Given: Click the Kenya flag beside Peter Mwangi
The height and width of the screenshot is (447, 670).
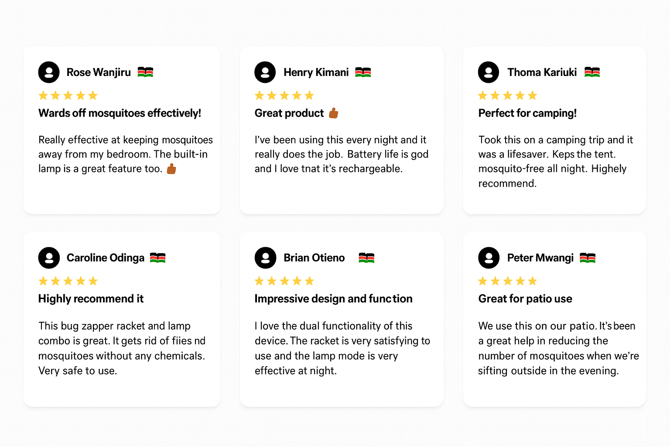Looking at the screenshot, I should (x=588, y=258).
